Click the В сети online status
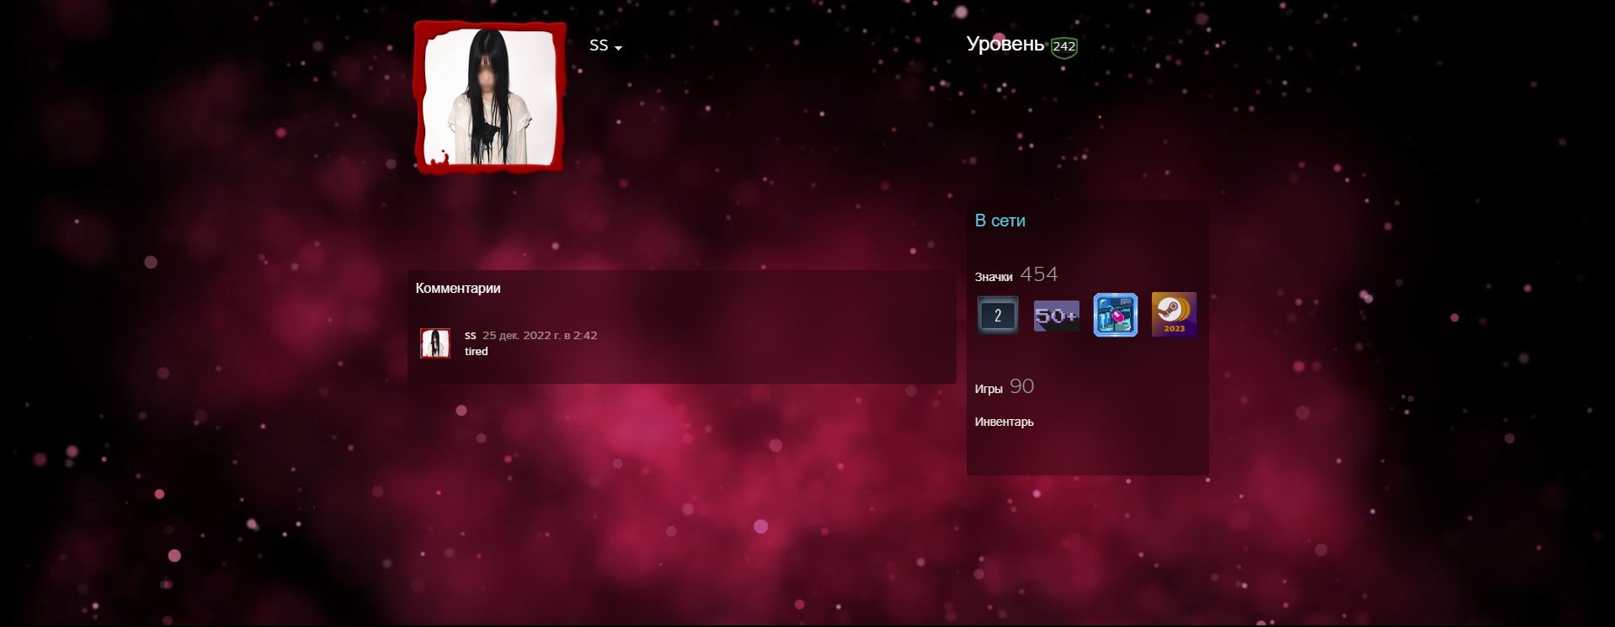Viewport: 1615px width, 627px height. 999,221
